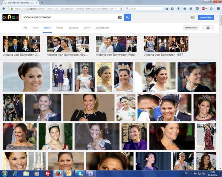Click the scrollbar up arrow

pos(220,14)
